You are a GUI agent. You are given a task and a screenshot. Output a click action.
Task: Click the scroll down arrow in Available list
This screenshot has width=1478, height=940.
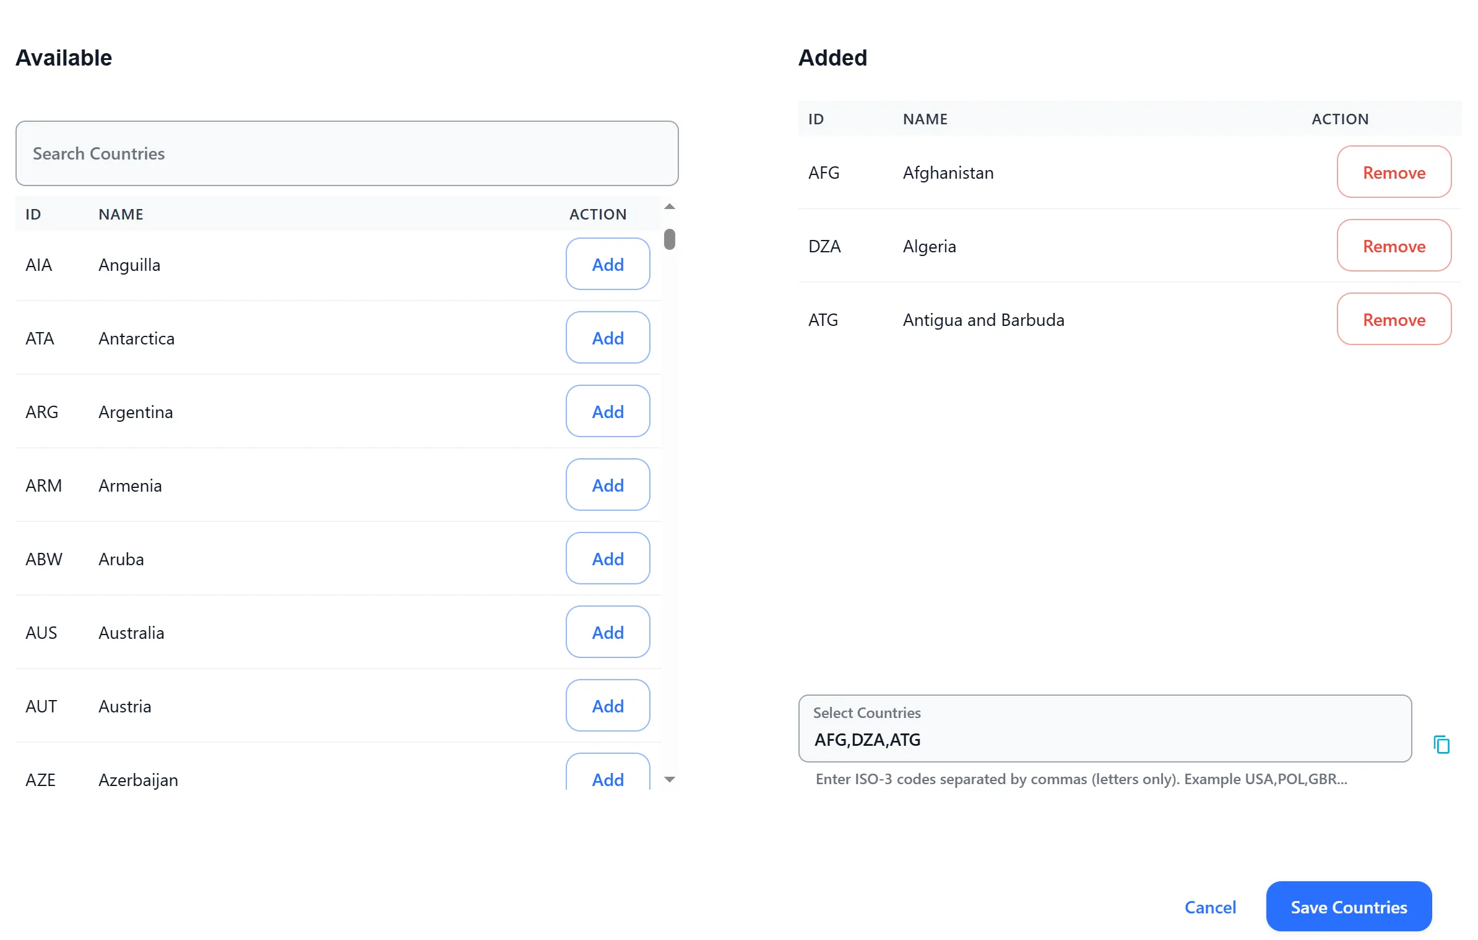[669, 779]
